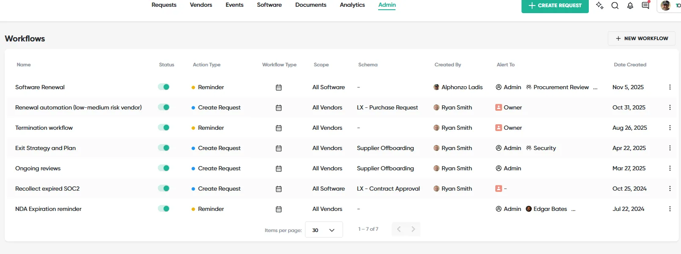
Task: Click calendar icon in NDA Expiration reminder row
Action: coord(279,209)
